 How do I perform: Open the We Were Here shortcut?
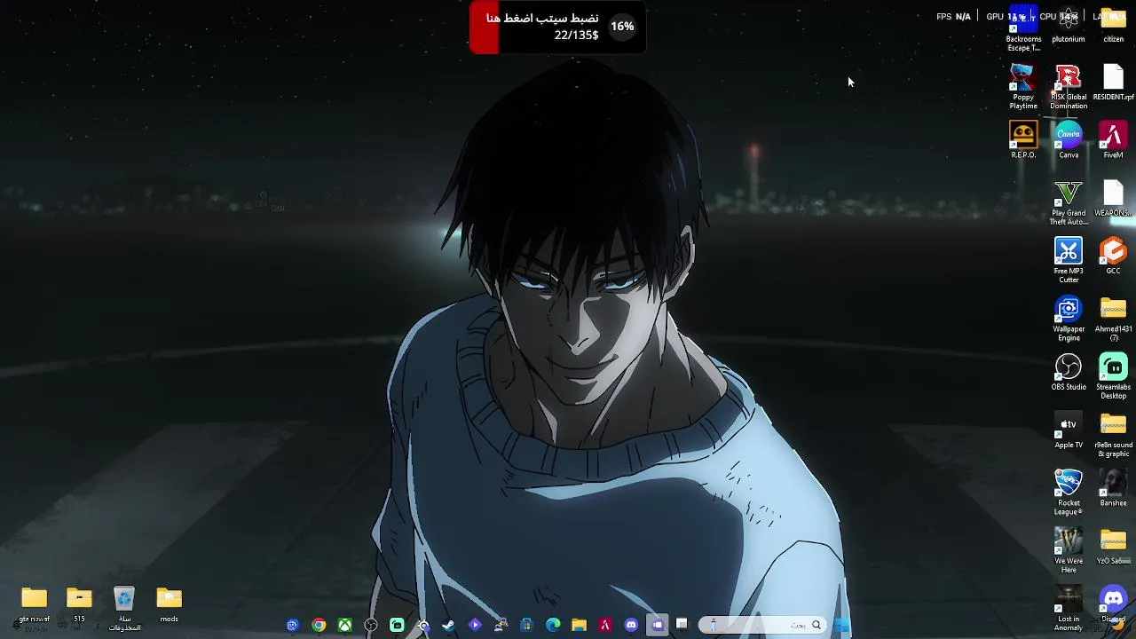(1069, 550)
